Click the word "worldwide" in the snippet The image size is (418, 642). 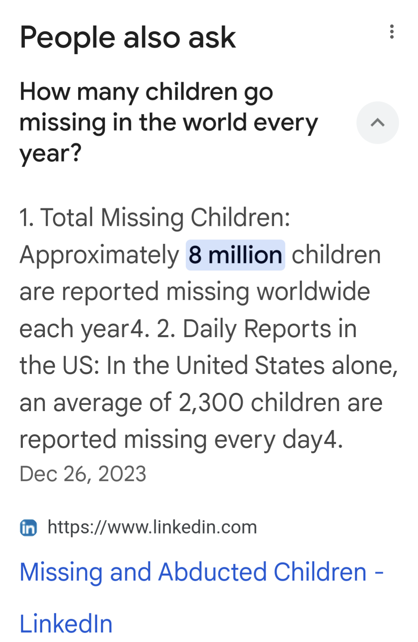313,292
